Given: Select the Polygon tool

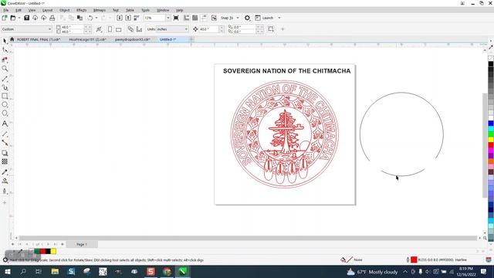Looking at the screenshot, I should pyautogui.click(x=5, y=114).
